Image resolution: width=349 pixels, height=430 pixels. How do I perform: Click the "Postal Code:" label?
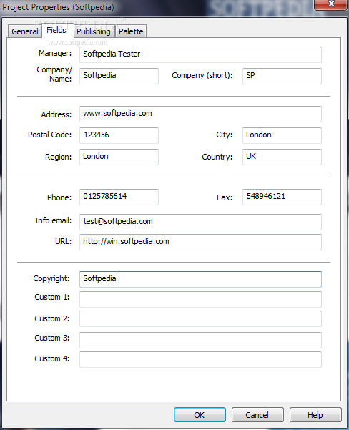coord(49,135)
